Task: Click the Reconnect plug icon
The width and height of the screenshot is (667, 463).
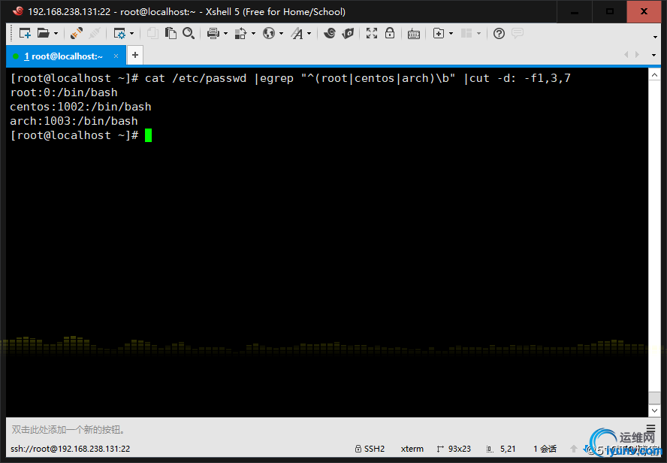Action: (77, 33)
